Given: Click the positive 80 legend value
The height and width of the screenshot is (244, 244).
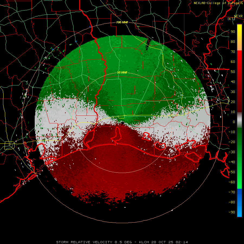Looking at the screenshot, I should [233, 42].
